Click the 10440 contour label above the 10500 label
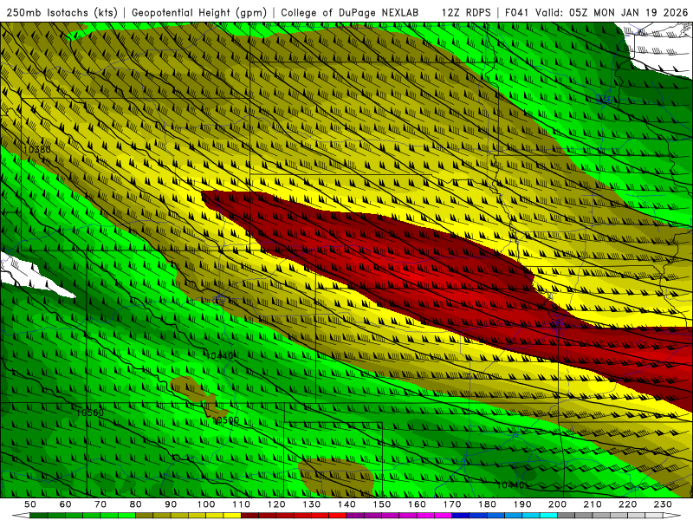 (x=220, y=355)
